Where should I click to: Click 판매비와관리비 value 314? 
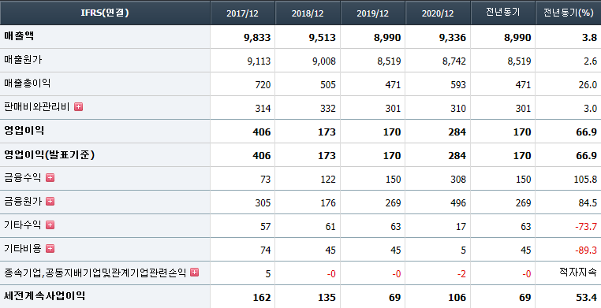263,109
